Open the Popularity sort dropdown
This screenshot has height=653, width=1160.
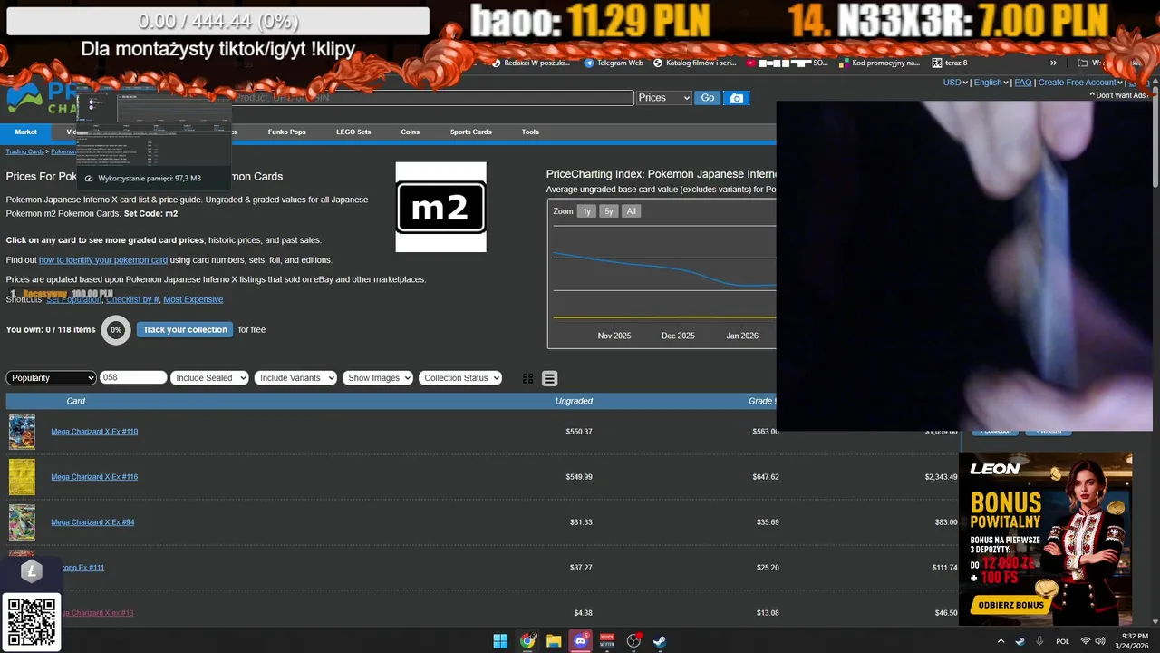[51, 378]
